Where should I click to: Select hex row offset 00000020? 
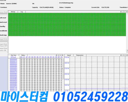click(x=13, y=63)
